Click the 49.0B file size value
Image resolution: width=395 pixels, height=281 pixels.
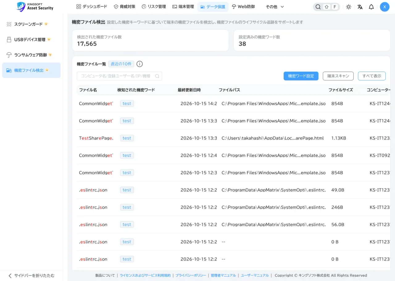[x=338, y=190]
